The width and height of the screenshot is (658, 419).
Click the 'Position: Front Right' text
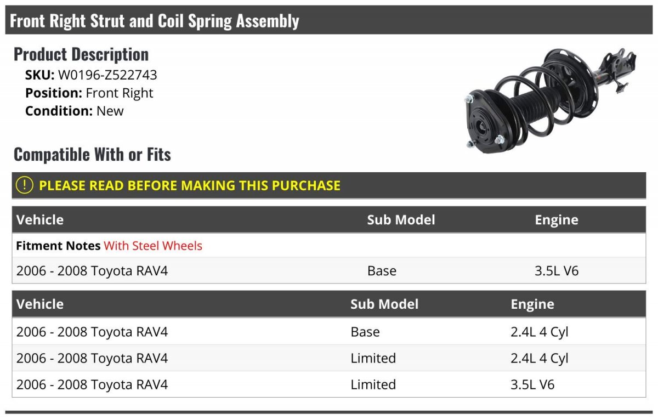pos(89,93)
